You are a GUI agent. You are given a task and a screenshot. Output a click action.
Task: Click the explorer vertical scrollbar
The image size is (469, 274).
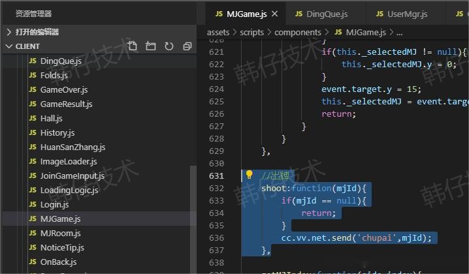click(x=192, y=215)
